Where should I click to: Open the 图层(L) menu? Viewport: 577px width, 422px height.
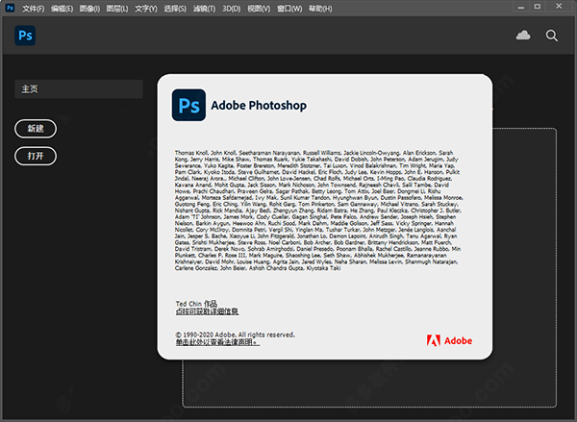coord(116,8)
